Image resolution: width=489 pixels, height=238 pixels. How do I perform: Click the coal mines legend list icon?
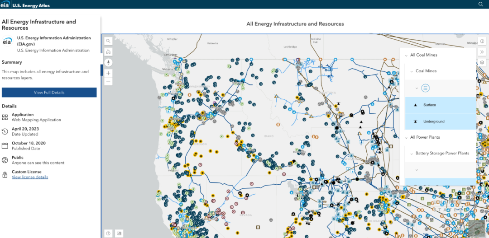coord(425,88)
